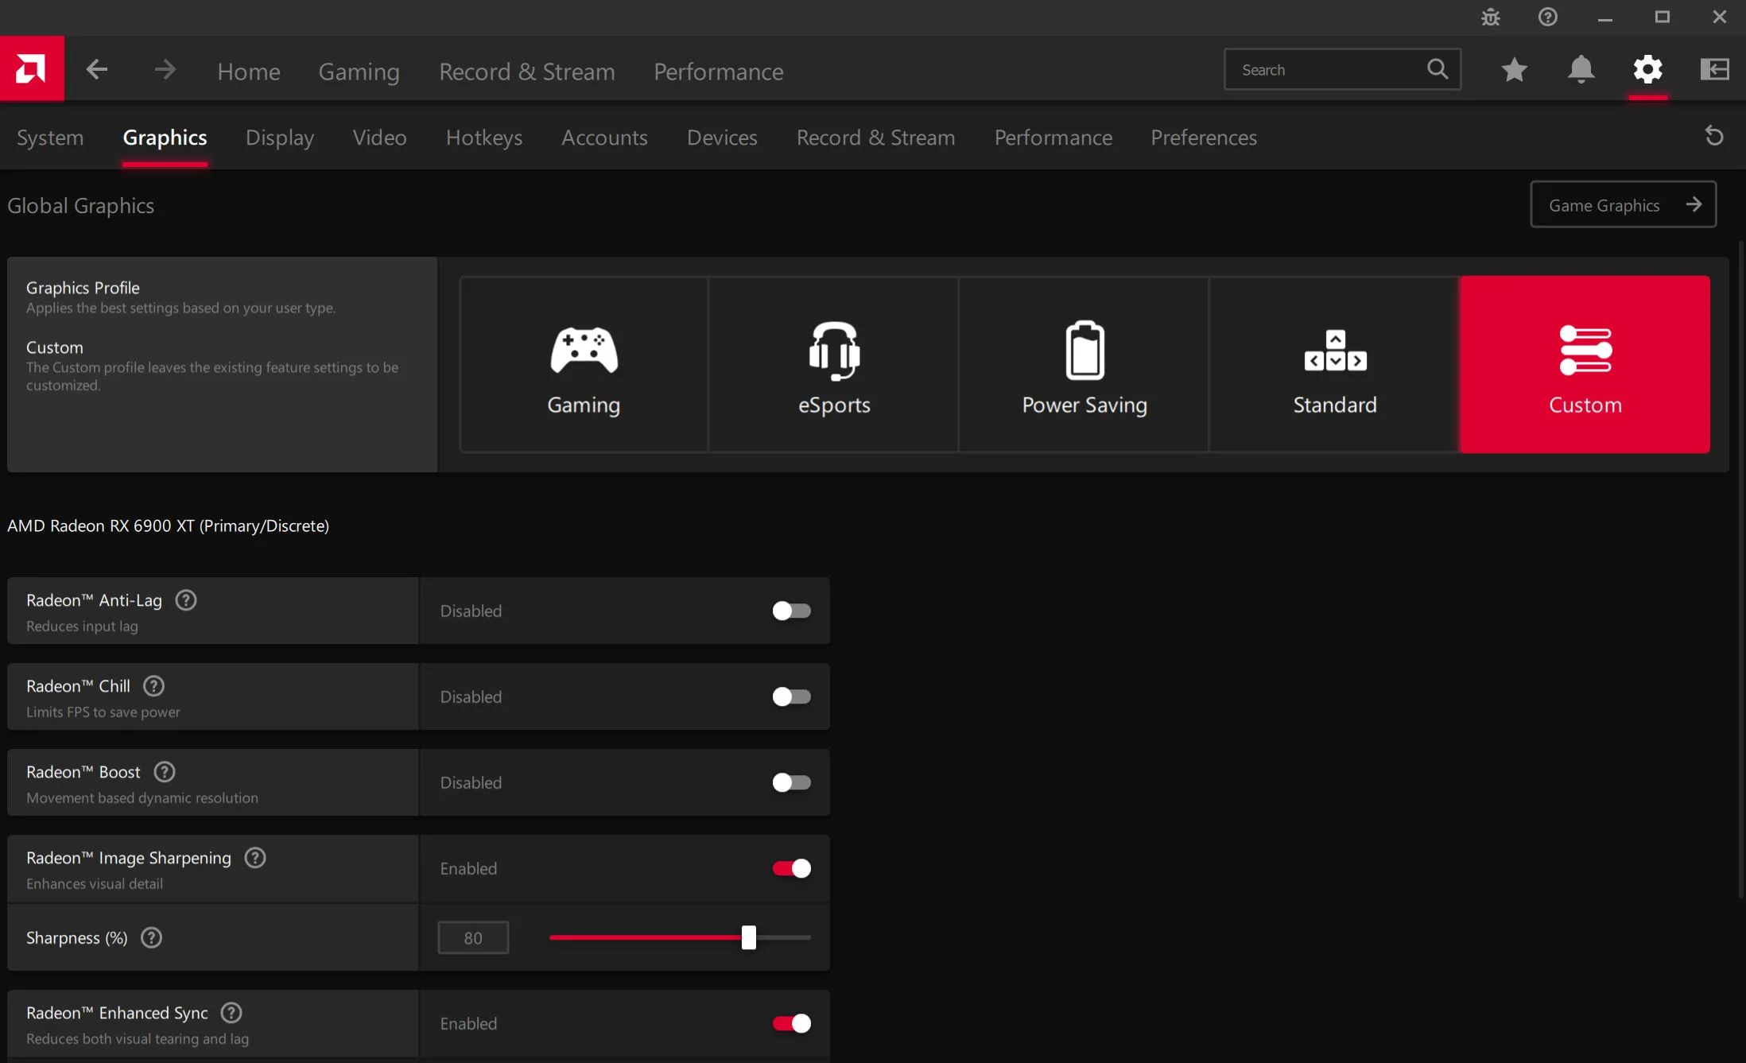This screenshot has height=1063, width=1746.
Task: Disable the Radeon Enhanced Sync toggle
Action: (791, 1023)
